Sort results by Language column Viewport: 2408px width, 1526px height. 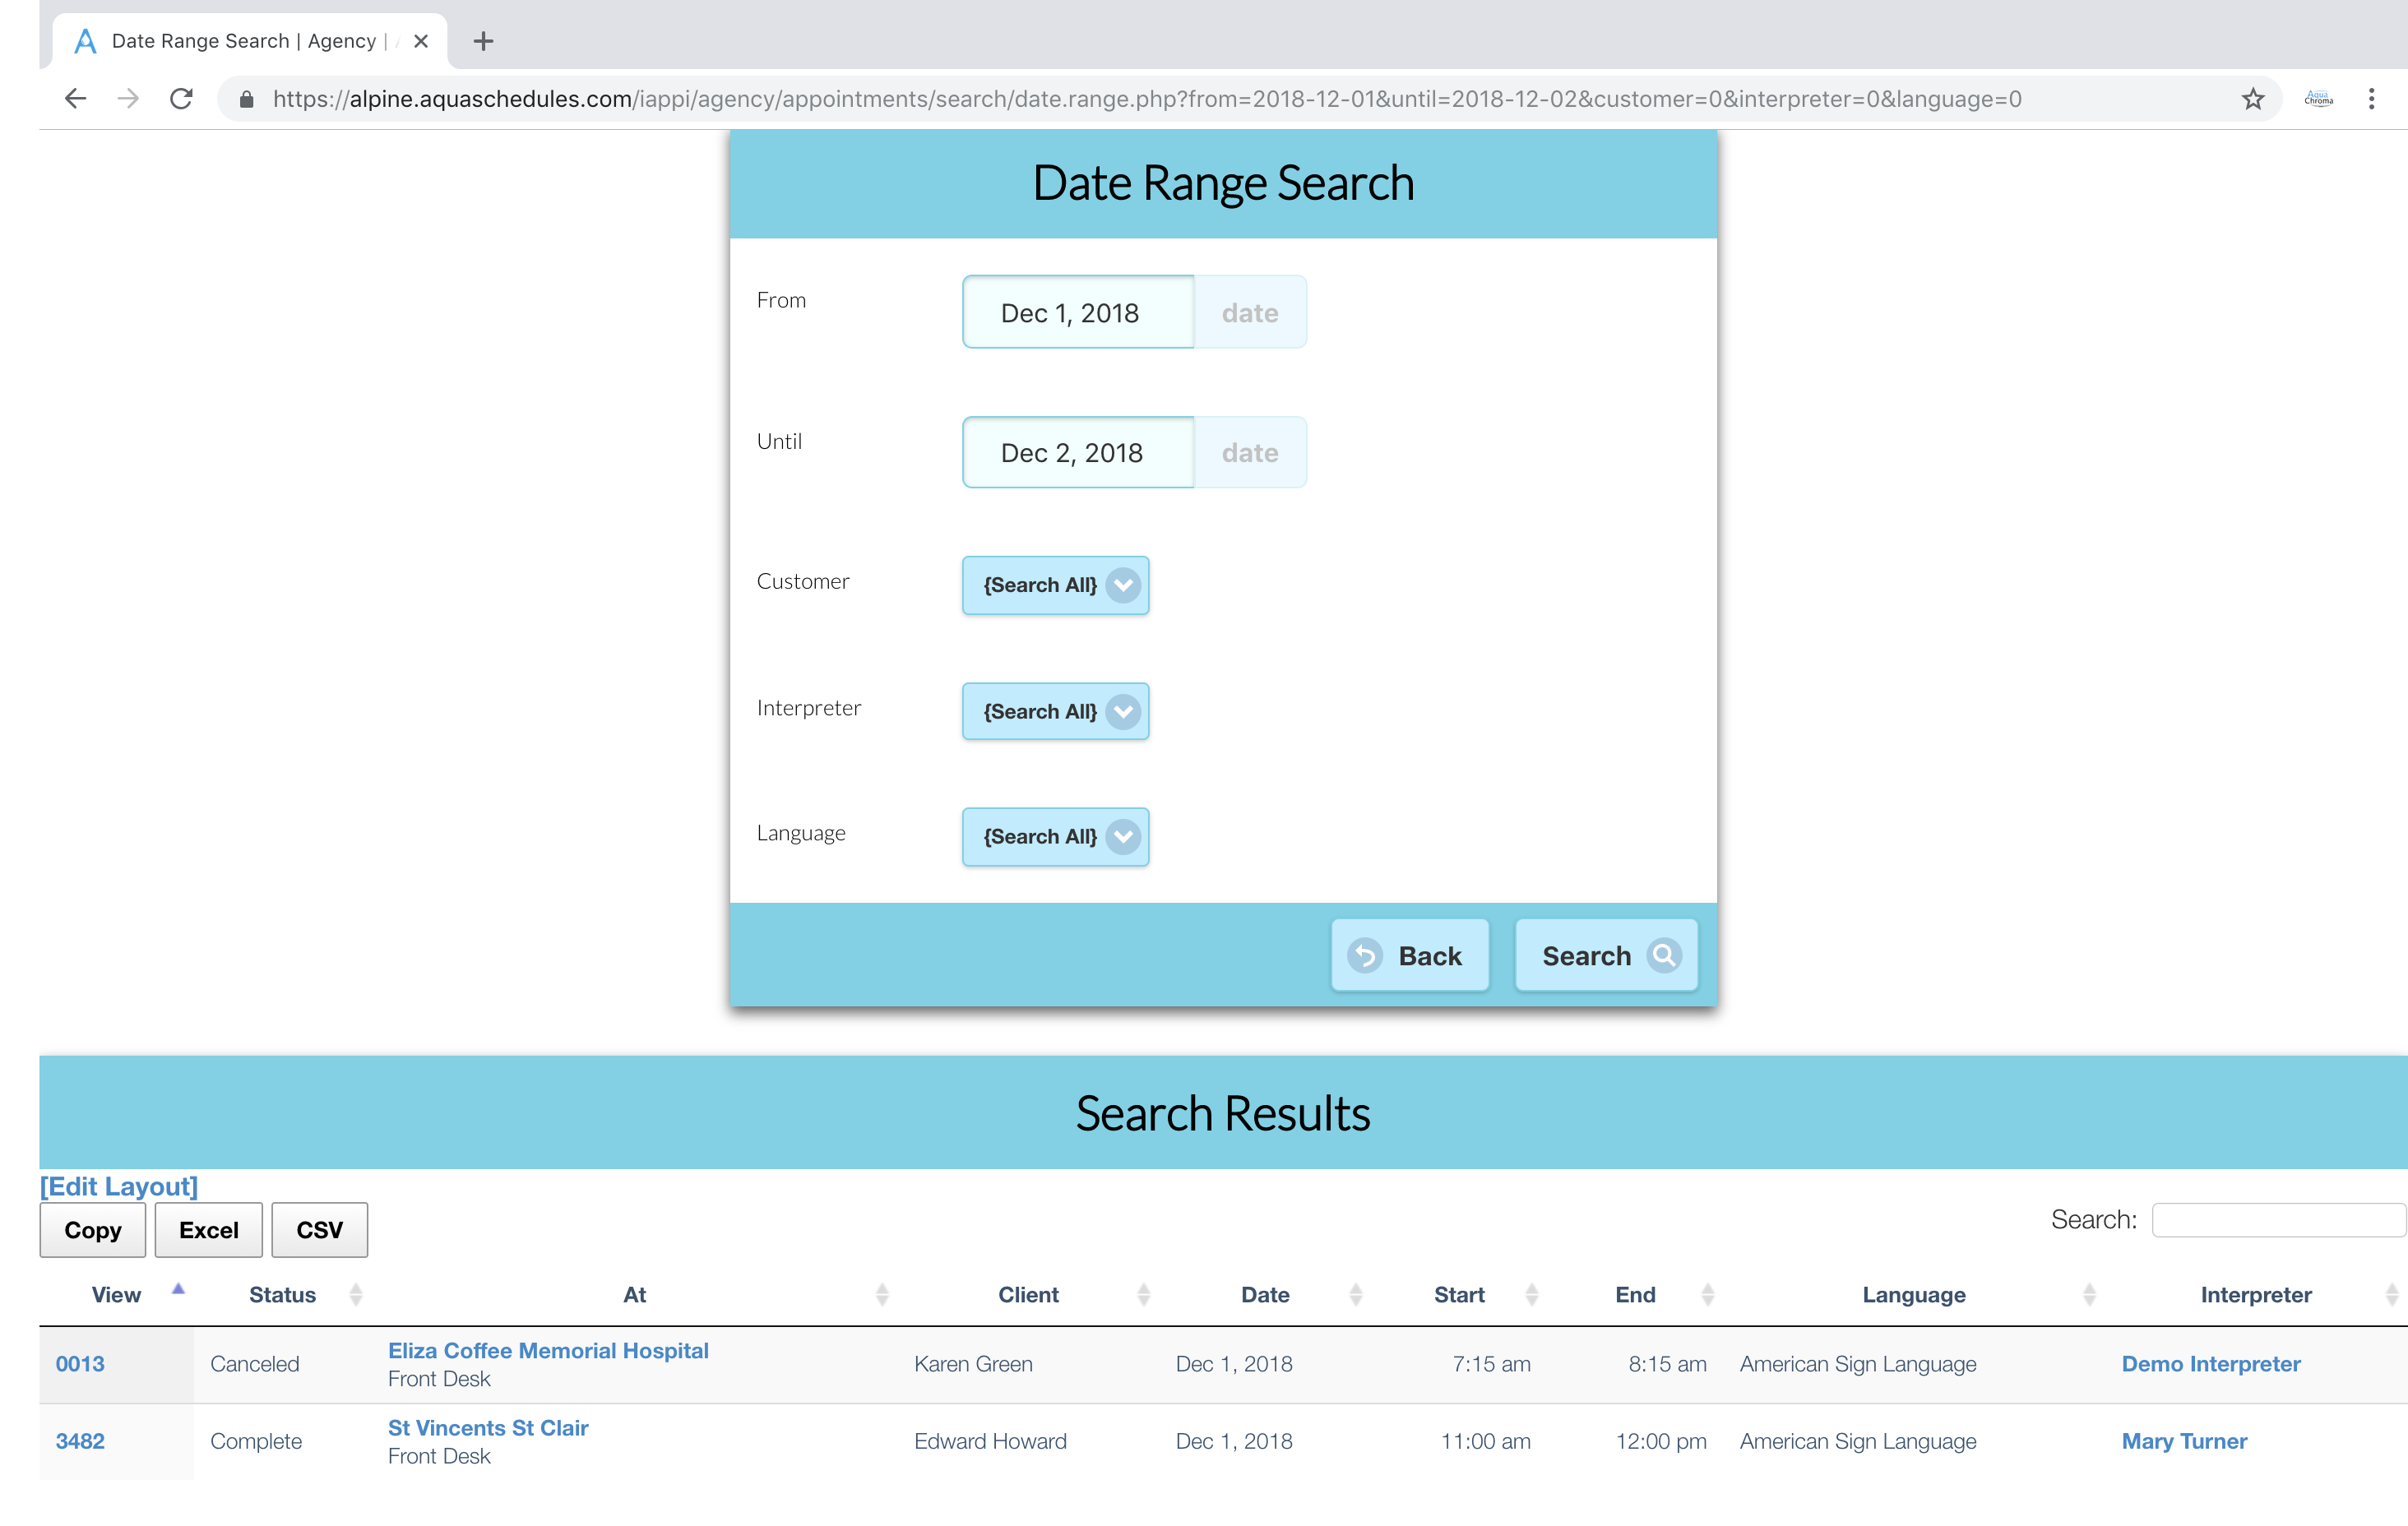(1913, 1294)
